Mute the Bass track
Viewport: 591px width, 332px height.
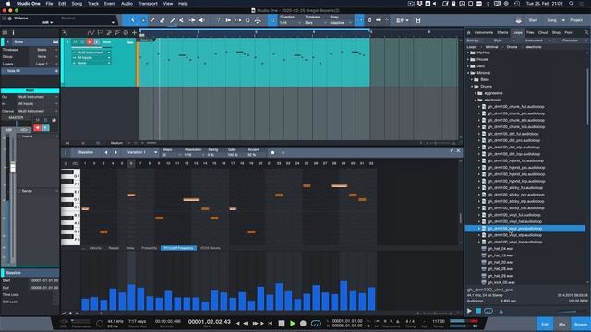pos(75,41)
